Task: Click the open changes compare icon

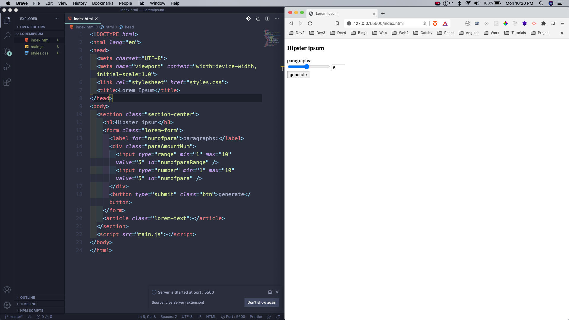Action: point(258,19)
